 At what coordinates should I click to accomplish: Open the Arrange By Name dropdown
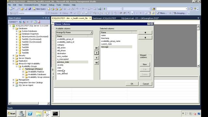(x=92, y=32)
